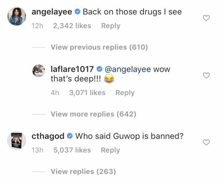Open angelayee's profile picture

[16, 16]
